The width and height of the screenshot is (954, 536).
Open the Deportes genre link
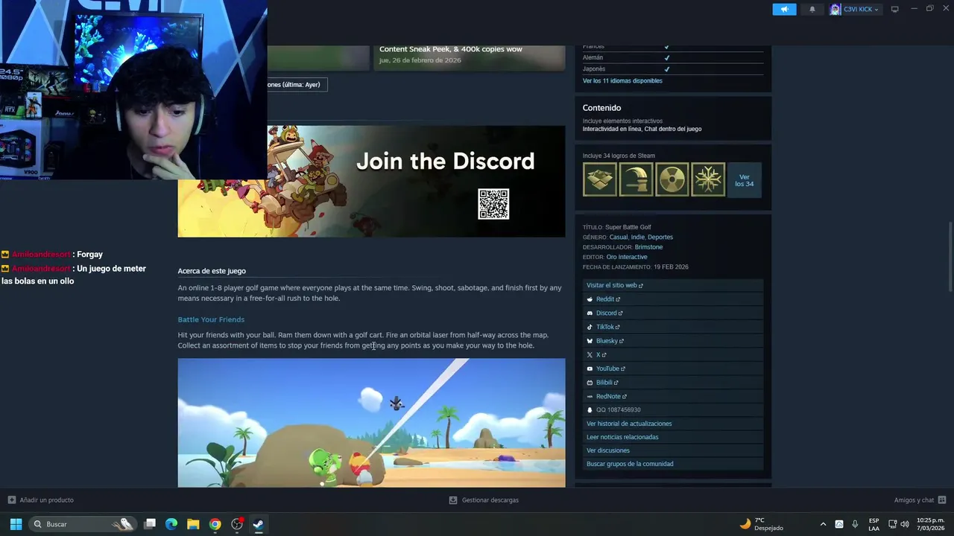660,237
